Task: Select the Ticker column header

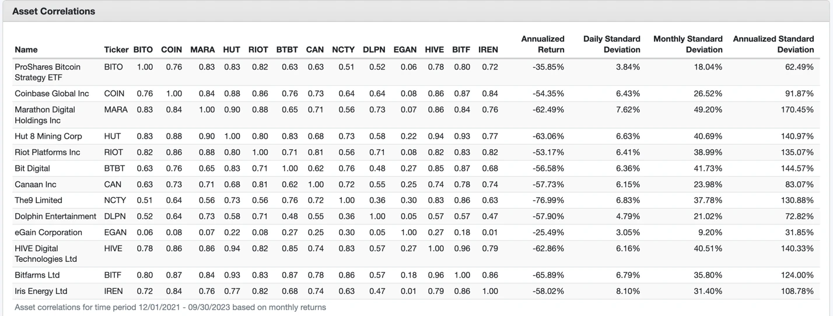Action: pos(116,50)
